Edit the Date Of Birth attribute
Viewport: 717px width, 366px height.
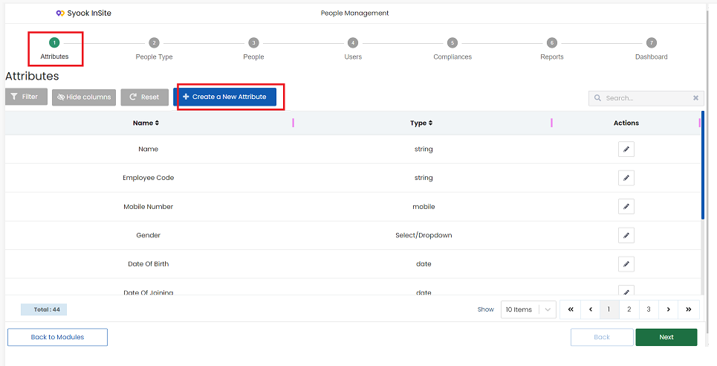click(626, 264)
